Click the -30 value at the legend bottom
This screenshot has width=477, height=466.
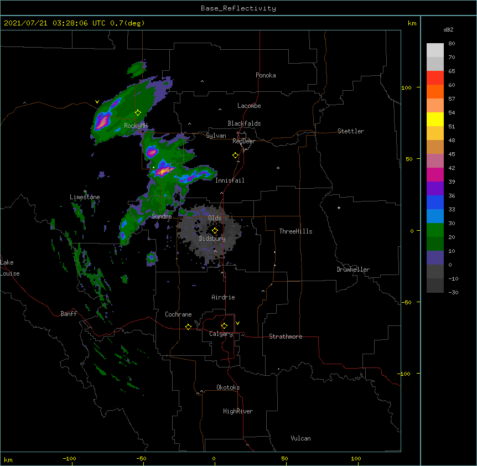453,292
